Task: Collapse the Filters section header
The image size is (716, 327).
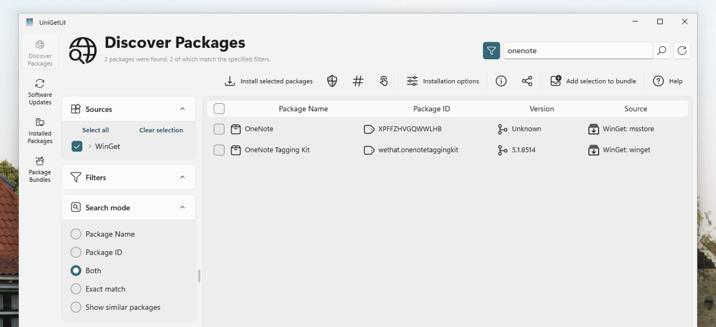Action: click(x=183, y=177)
